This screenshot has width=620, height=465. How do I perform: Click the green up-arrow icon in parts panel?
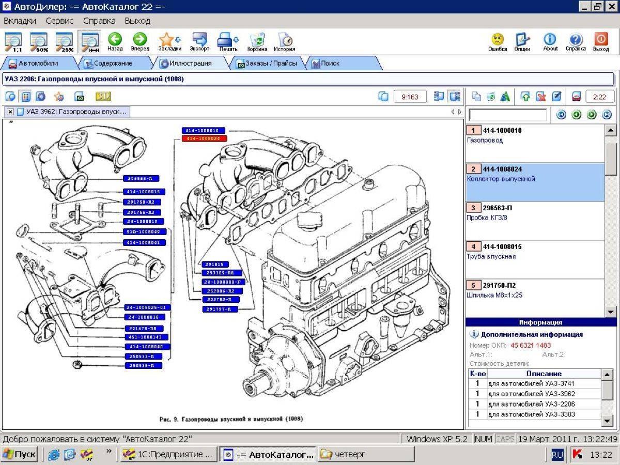click(x=525, y=97)
